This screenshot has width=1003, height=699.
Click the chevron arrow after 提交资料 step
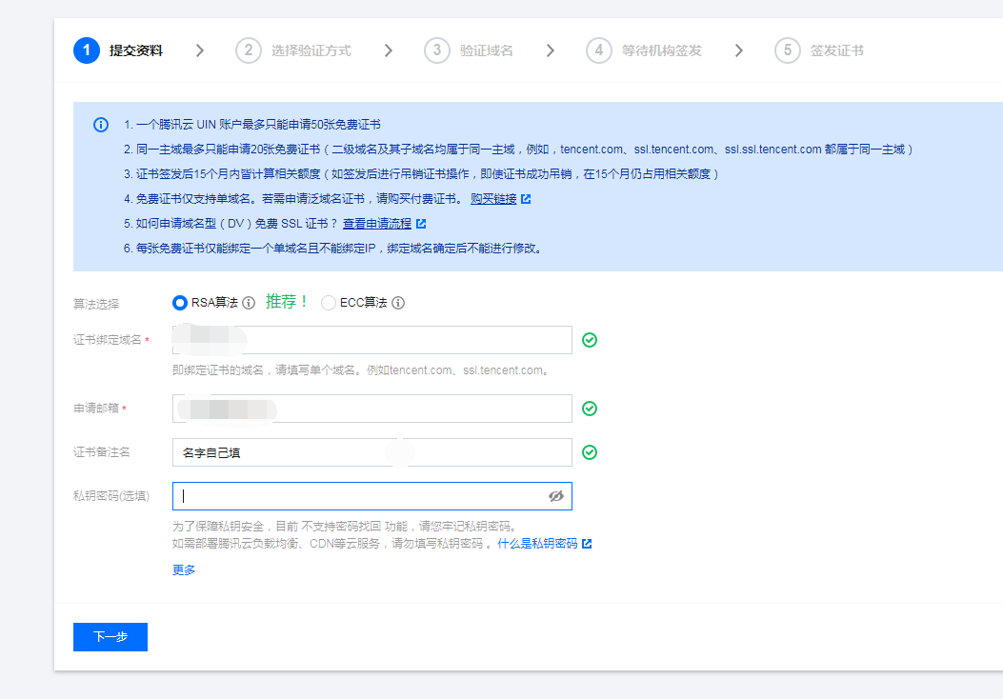click(x=200, y=50)
